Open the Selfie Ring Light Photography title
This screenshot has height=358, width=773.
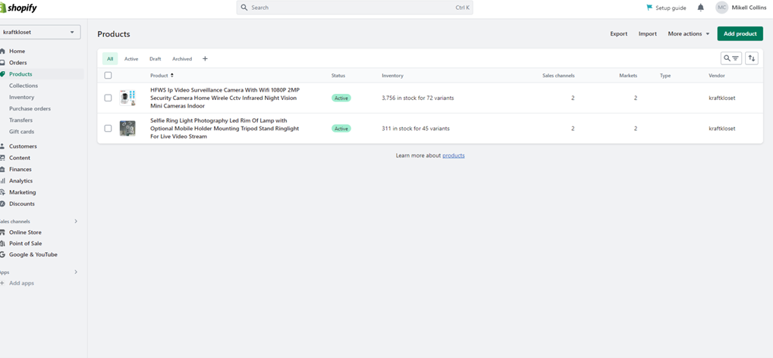[x=225, y=129]
